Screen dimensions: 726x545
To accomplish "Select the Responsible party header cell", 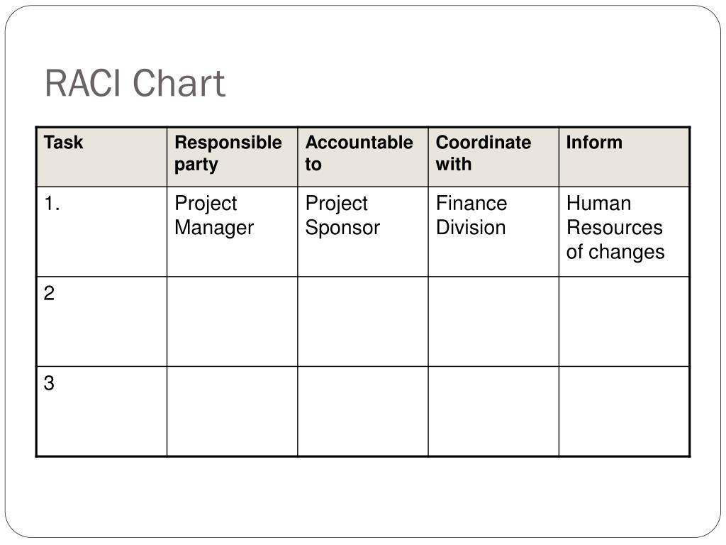I will [232, 157].
